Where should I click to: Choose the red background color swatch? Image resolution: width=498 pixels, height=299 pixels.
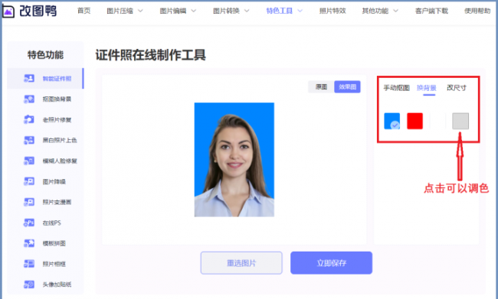point(414,121)
